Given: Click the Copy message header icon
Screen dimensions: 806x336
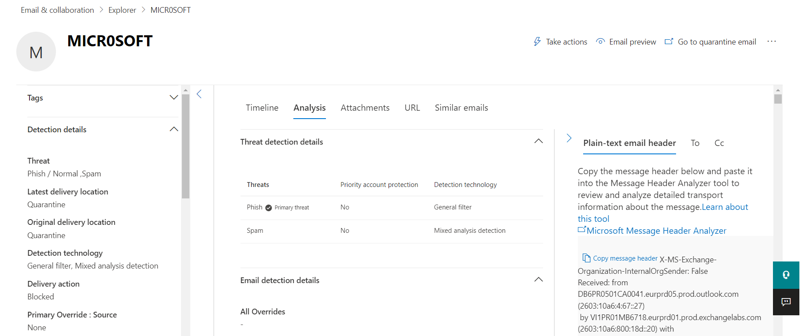Looking at the screenshot, I should pyautogui.click(x=586, y=258).
